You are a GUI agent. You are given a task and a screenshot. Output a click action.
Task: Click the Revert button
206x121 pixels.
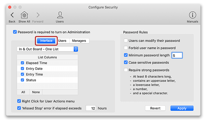(155, 108)
